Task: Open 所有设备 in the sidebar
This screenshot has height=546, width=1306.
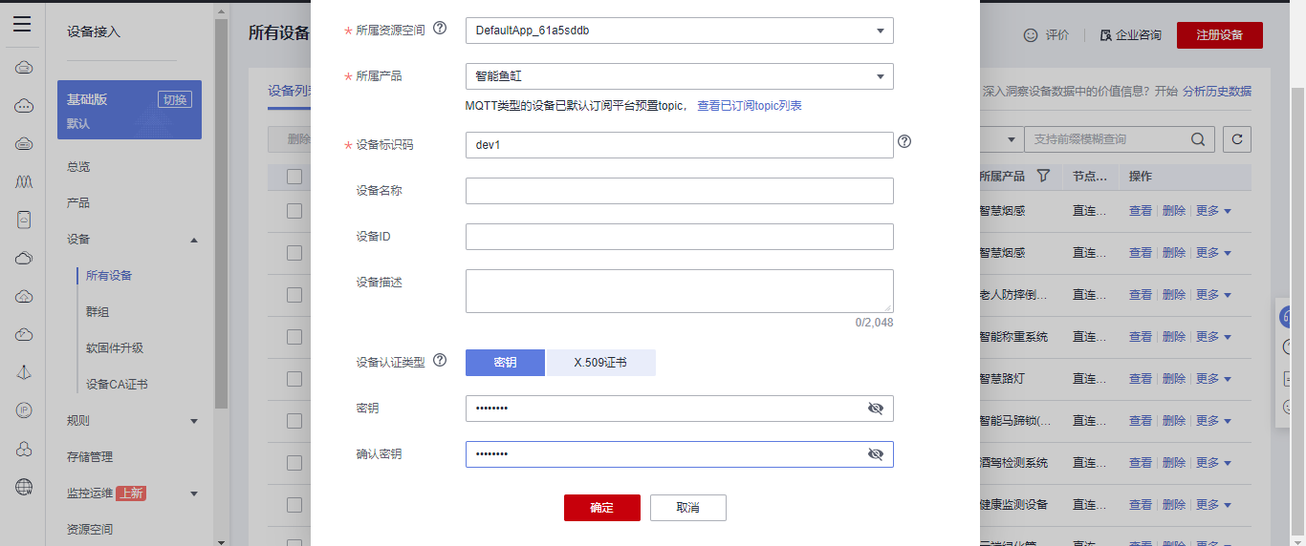Action: point(109,276)
